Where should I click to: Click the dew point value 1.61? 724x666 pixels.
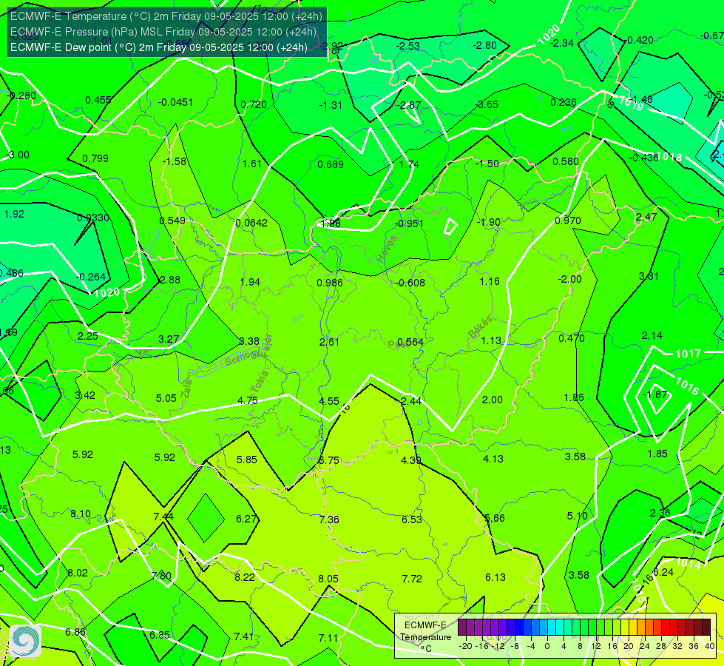point(252,164)
